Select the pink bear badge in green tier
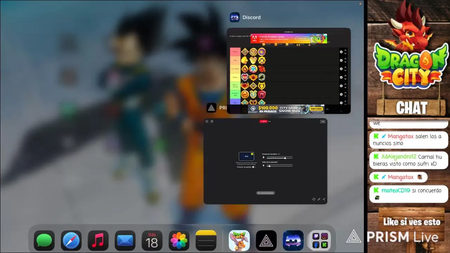This screenshot has width=450, height=253. tap(262, 94)
